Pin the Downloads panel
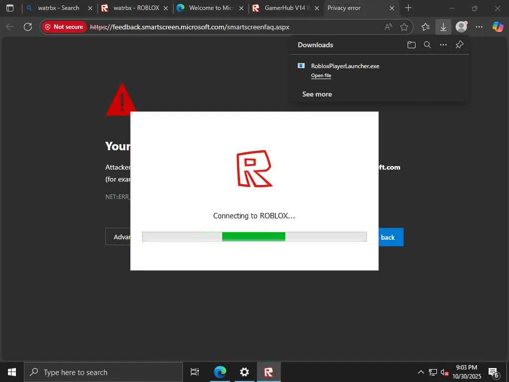Viewport: 509px width, 382px height. coord(459,45)
